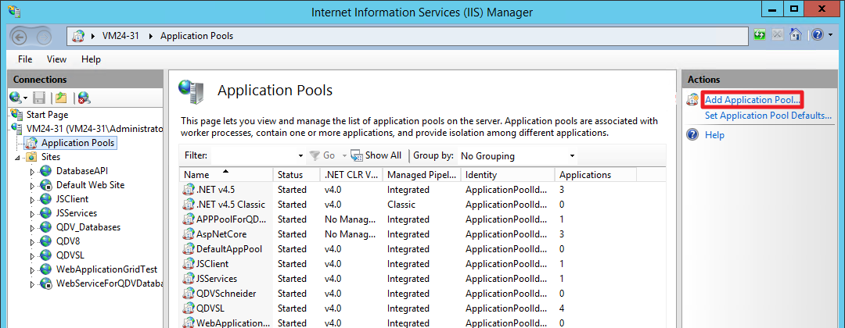Expand the DatabaseAPI site node
The image size is (845, 328).
tap(32, 171)
